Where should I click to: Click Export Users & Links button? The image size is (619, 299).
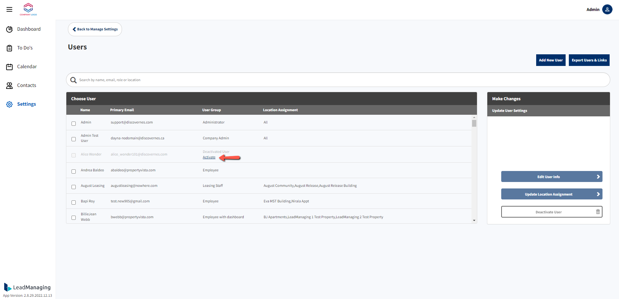pos(589,60)
